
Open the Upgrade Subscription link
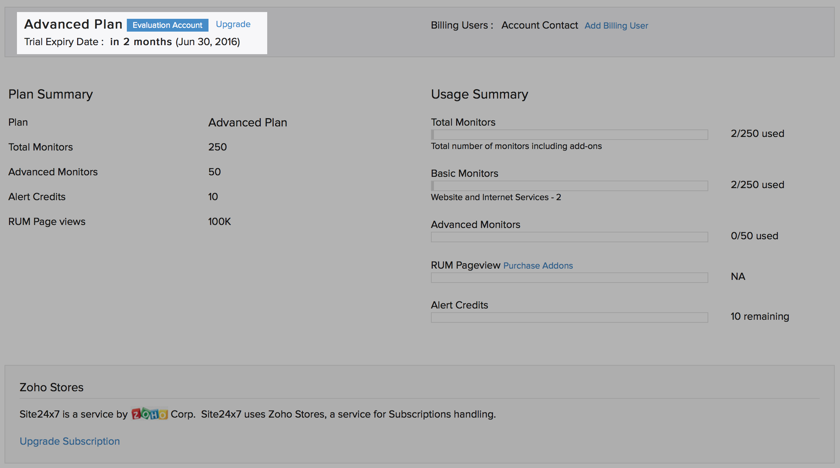[x=70, y=441]
